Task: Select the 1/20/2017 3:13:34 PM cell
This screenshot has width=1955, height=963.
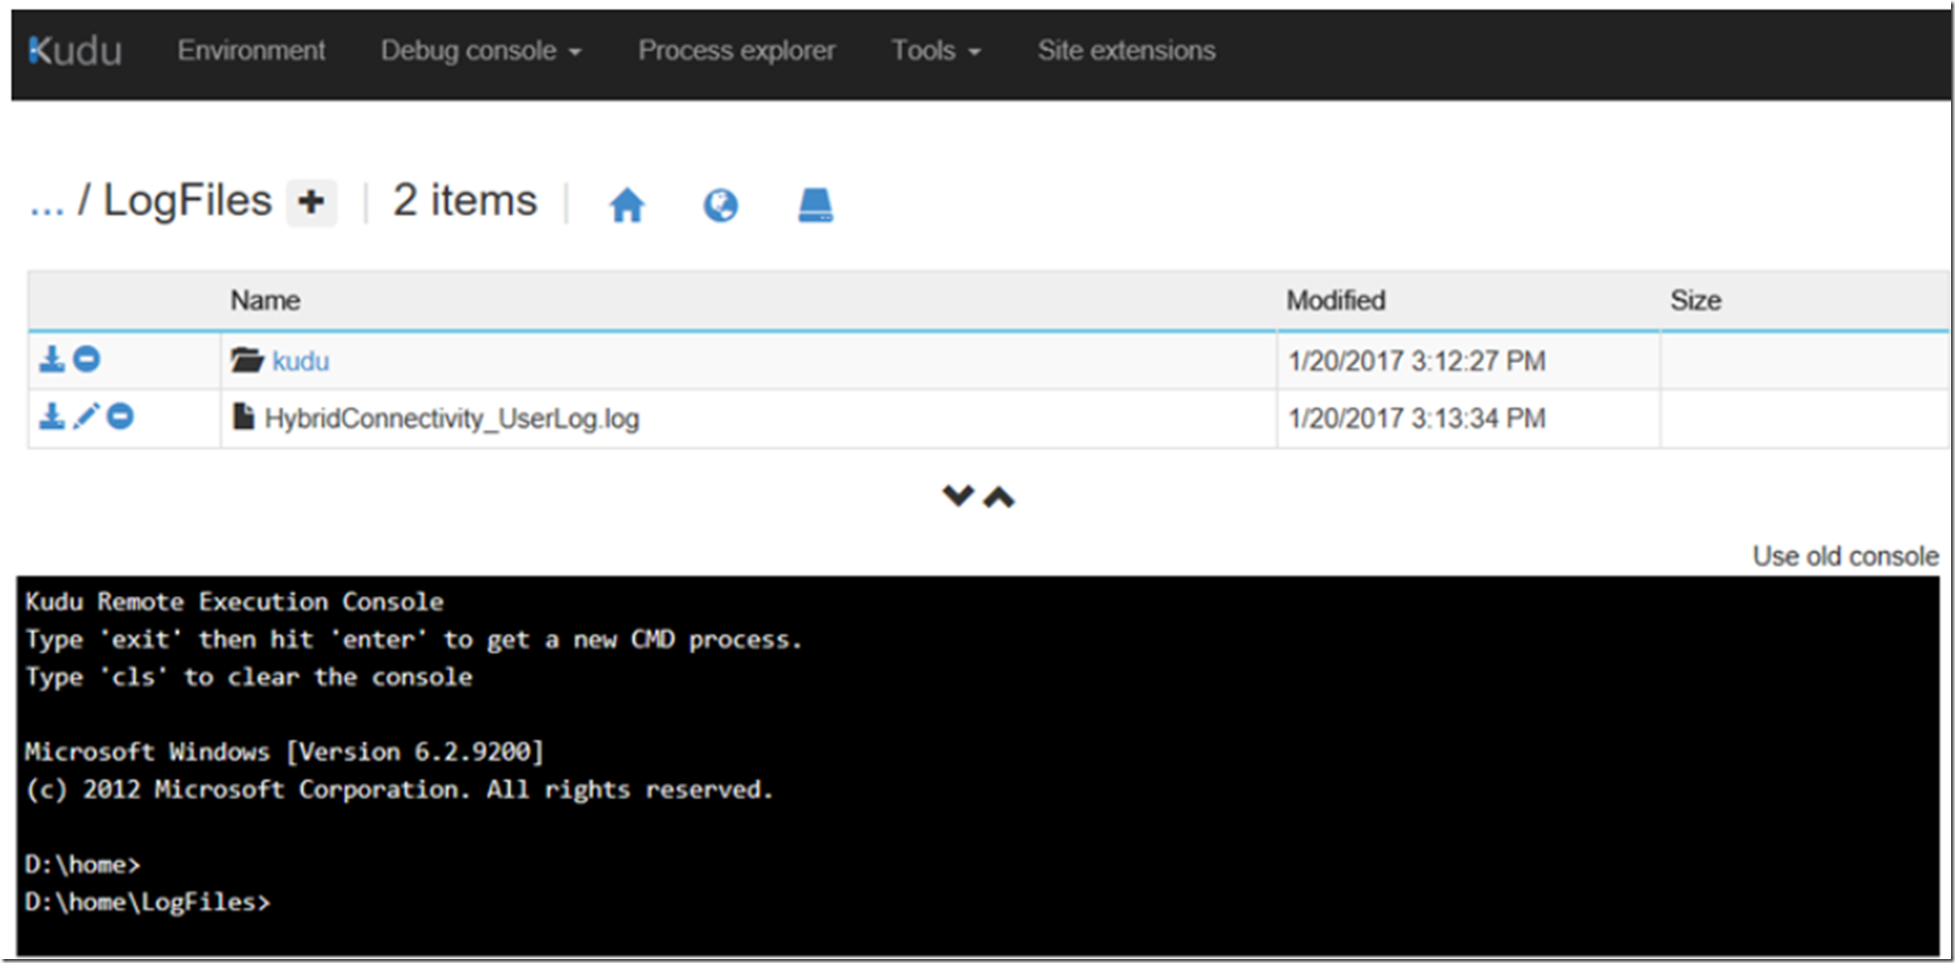Action: (1417, 418)
